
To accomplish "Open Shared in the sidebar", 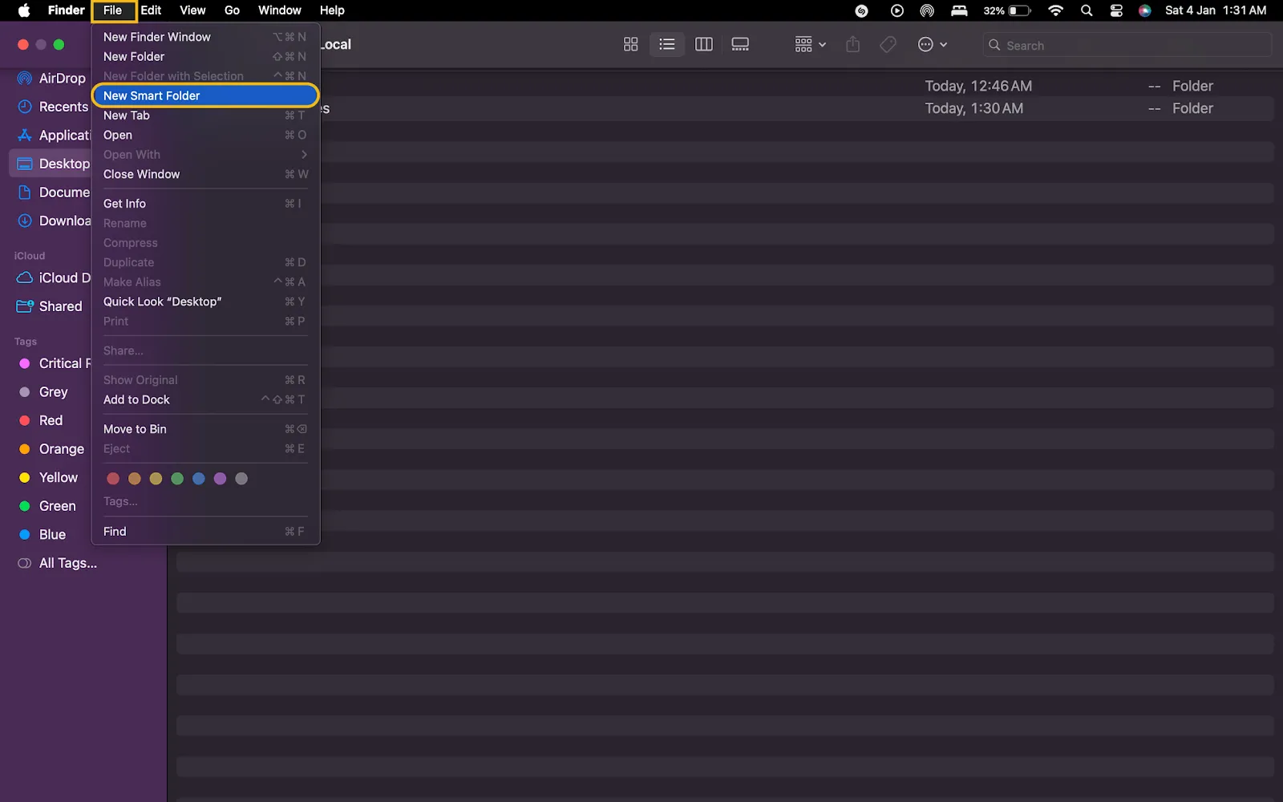I will coord(50,306).
